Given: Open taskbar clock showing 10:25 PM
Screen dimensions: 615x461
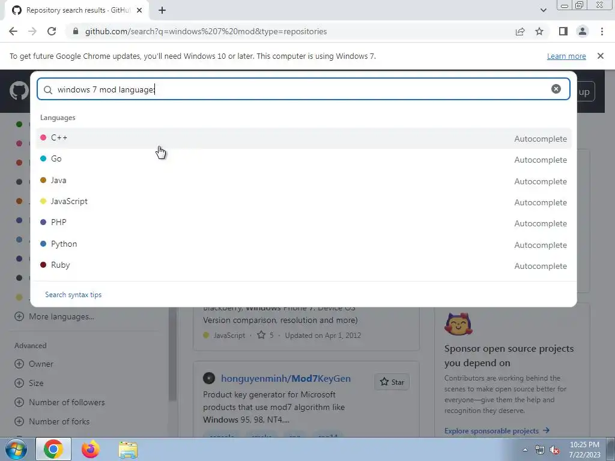Looking at the screenshot, I should (x=584, y=450).
